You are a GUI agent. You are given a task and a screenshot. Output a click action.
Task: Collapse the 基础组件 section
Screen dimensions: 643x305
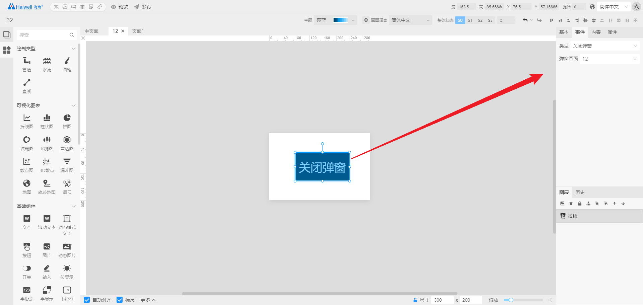[74, 206]
